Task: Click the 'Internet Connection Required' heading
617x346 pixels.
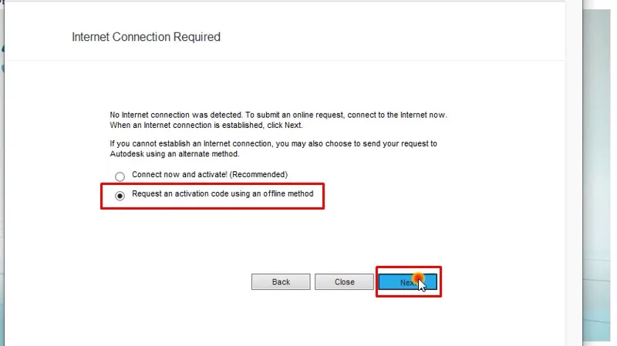Action: coord(146,37)
